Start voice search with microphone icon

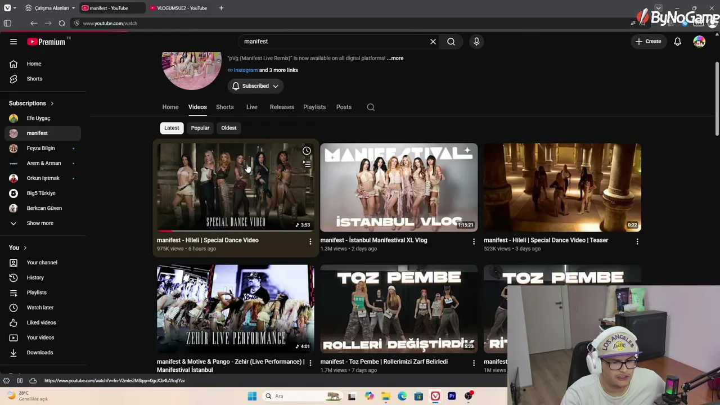[x=476, y=42]
